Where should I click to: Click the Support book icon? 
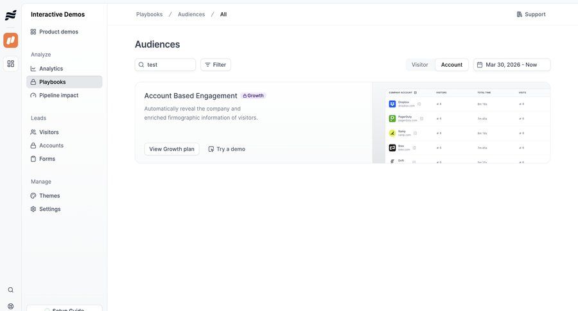(520, 14)
